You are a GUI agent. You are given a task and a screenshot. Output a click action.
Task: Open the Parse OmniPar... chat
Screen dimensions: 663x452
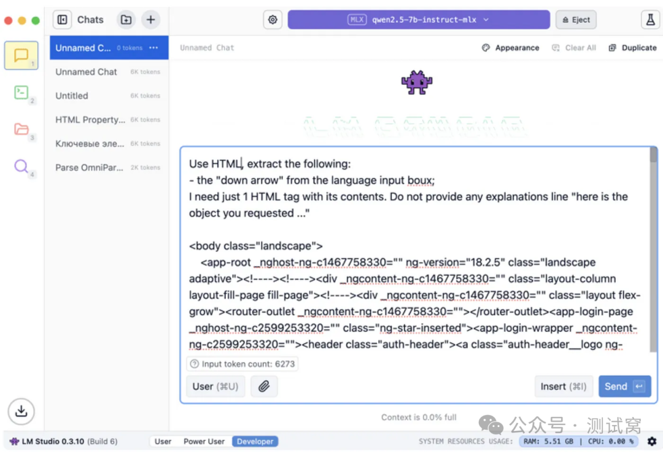[109, 168]
